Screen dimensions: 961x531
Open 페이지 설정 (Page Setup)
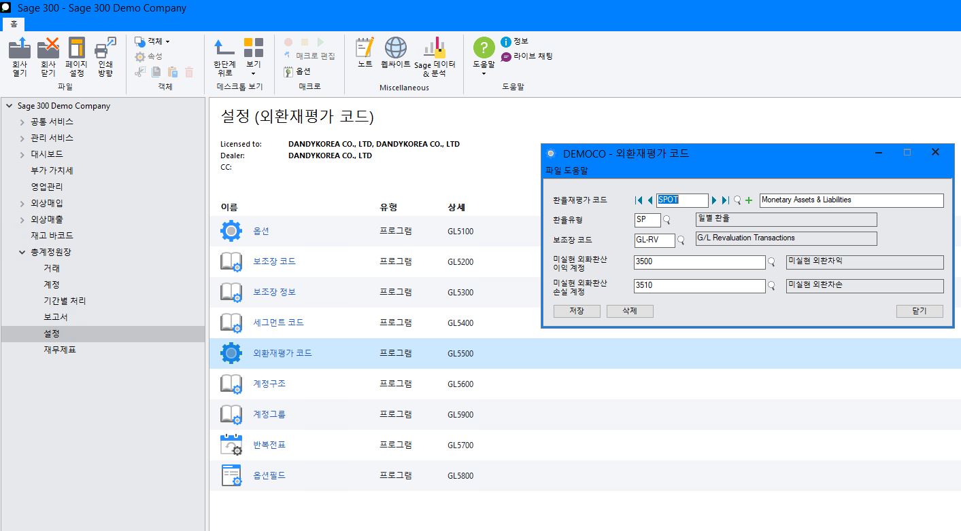pyautogui.click(x=77, y=57)
